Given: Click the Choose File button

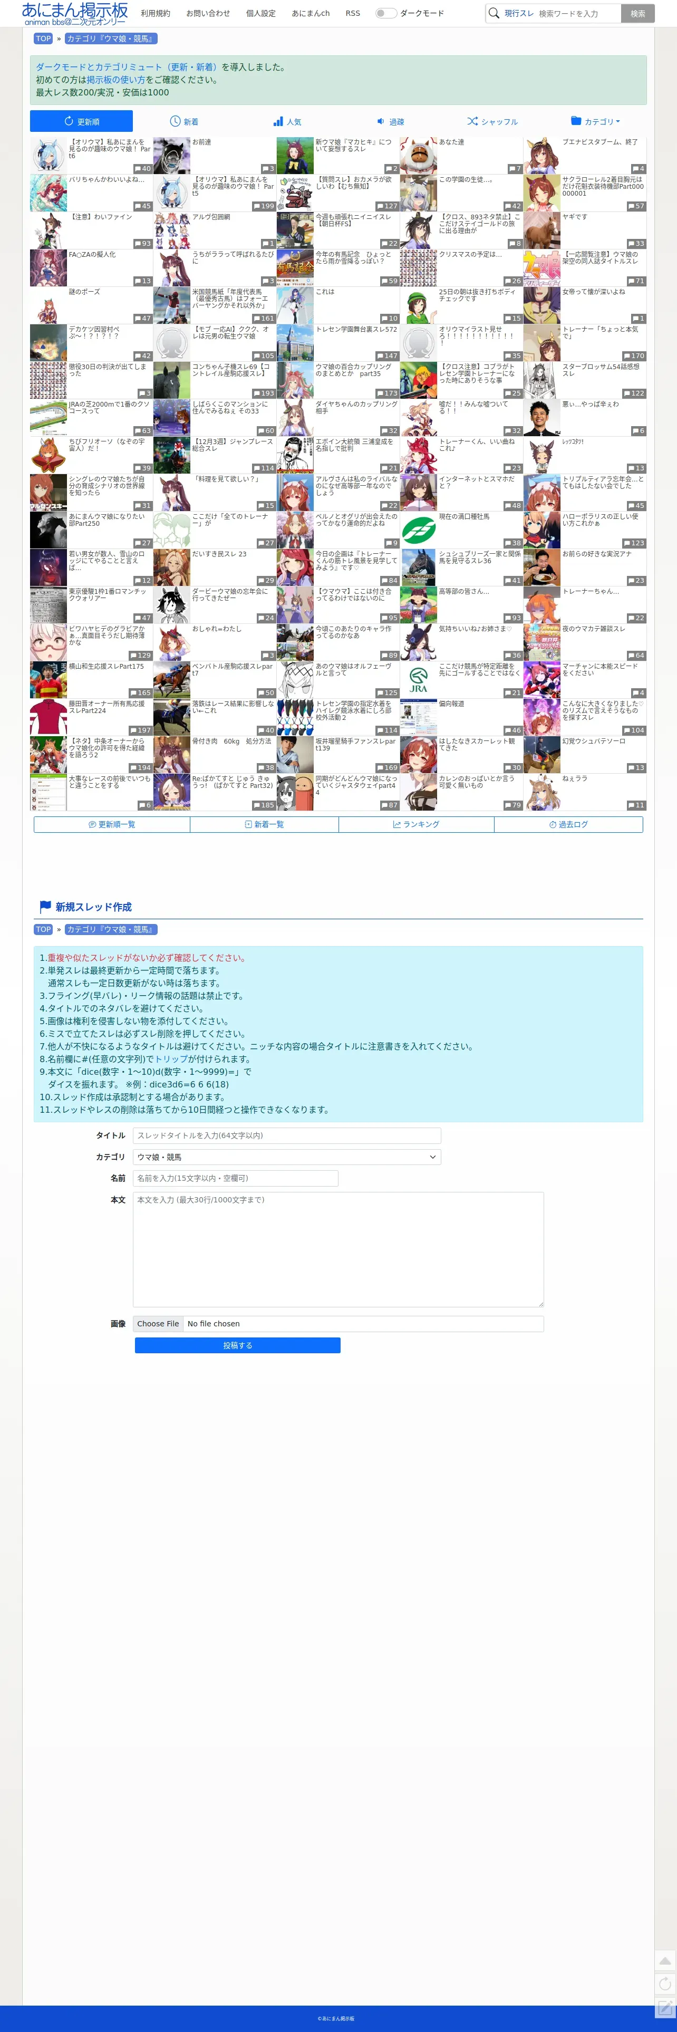Looking at the screenshot, I should (x=158, y=1324).
